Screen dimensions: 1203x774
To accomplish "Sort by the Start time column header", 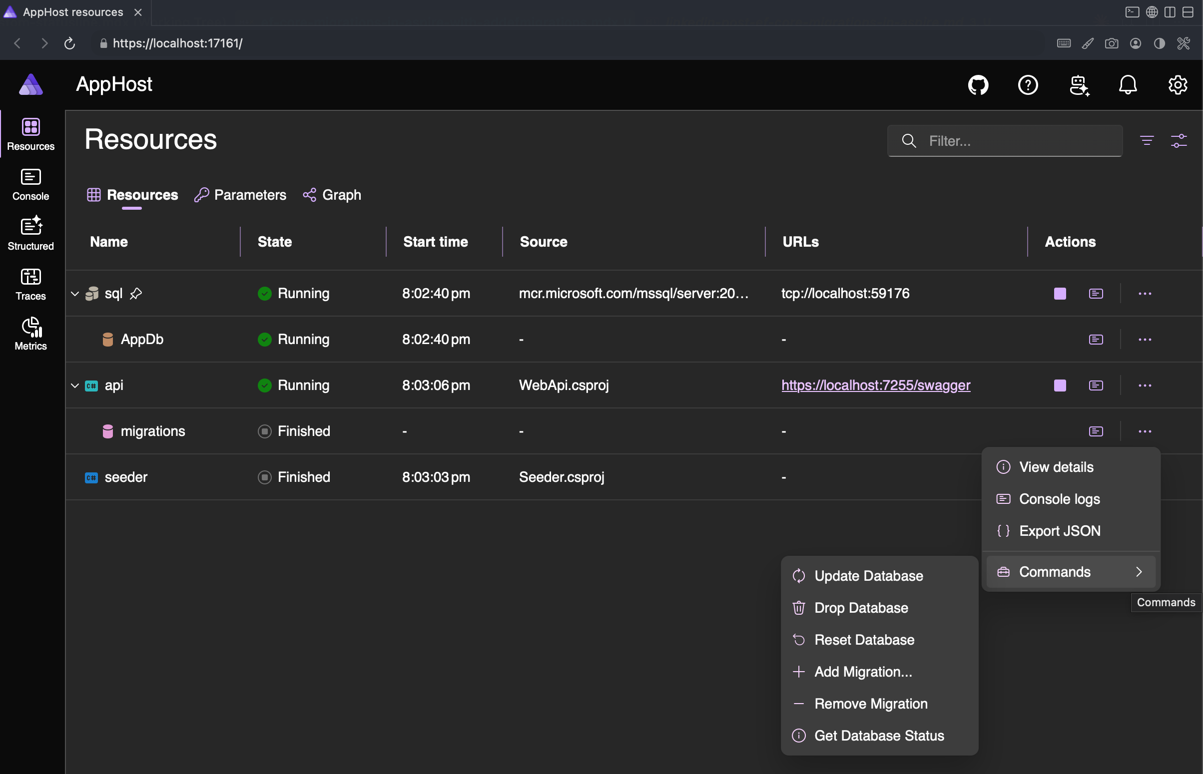I will click(x=435, y=242).
